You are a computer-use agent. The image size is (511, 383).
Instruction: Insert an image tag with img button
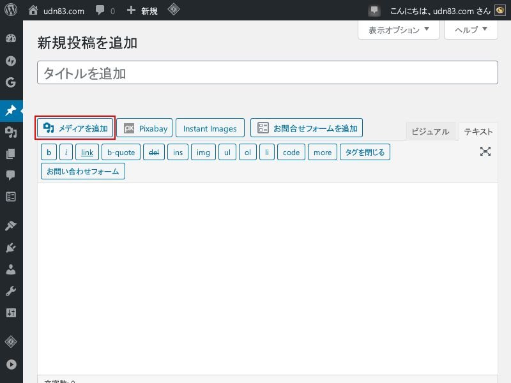[x=203, y=152]
